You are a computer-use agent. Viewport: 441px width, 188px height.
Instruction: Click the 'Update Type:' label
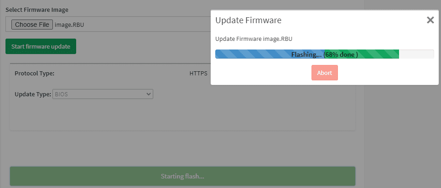pyautogui.click(x=33, y=94)
